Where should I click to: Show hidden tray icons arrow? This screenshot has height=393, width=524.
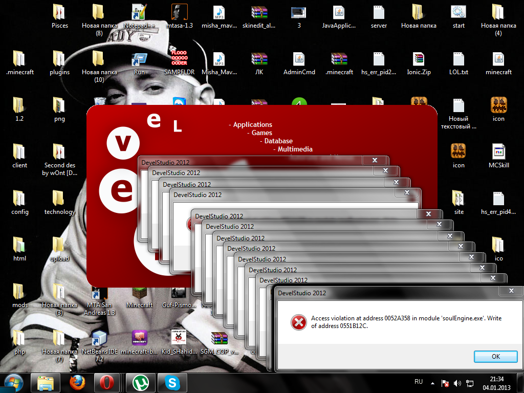click(432, 383)
